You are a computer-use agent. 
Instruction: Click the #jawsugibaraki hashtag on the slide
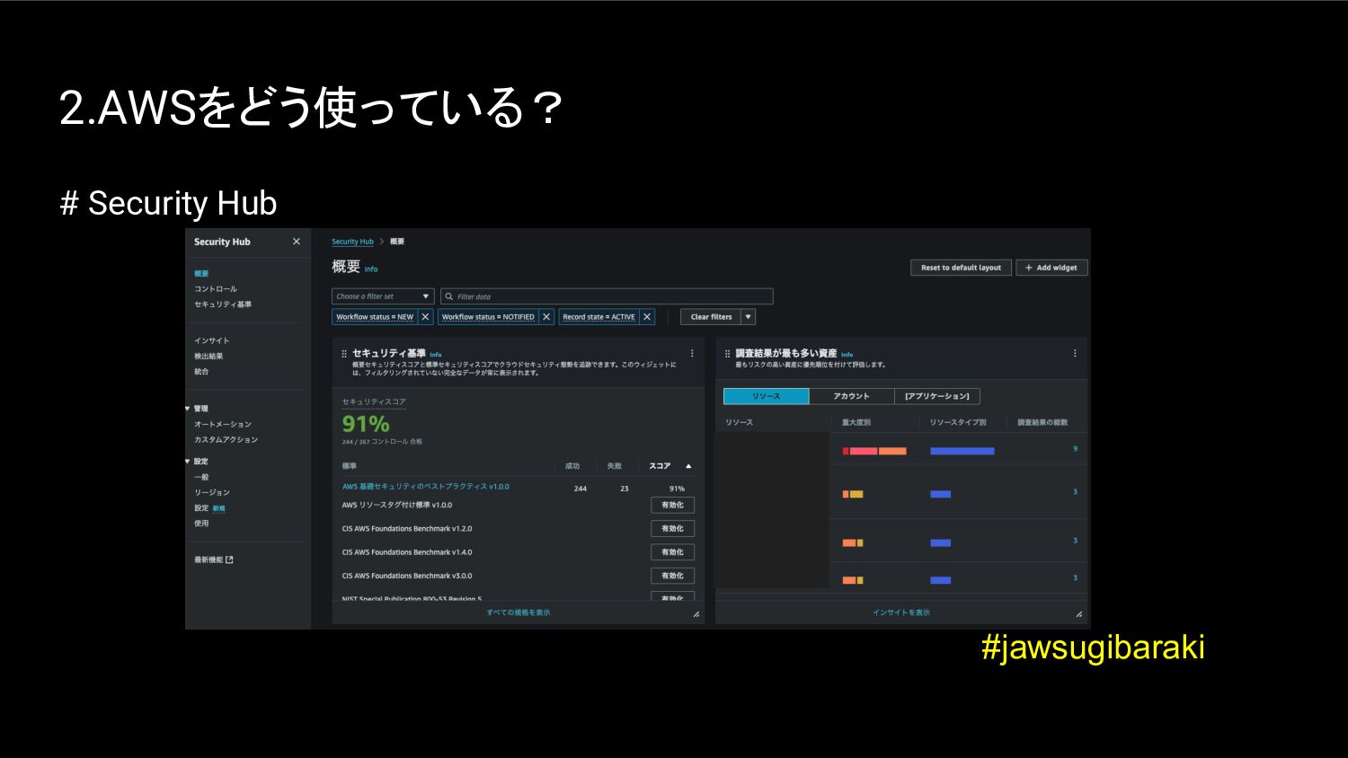(1093, 647)
